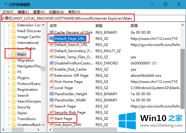
Task: Select the Start Page value name
Action: (x=63, y=119)
